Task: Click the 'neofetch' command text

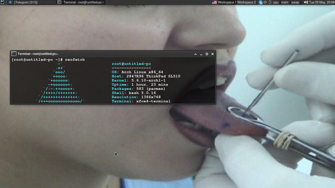Action: point(75,60)
